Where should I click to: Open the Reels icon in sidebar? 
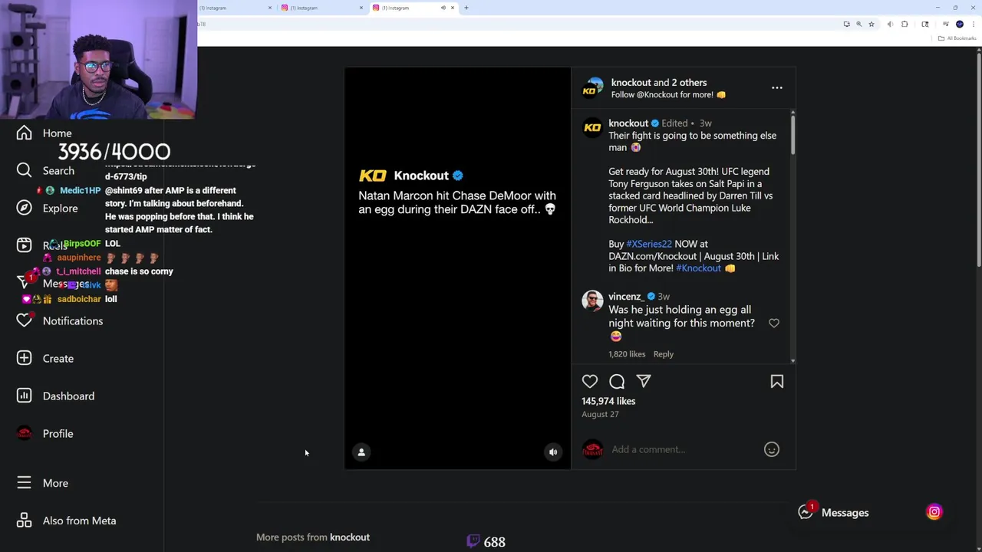(24, 245)
